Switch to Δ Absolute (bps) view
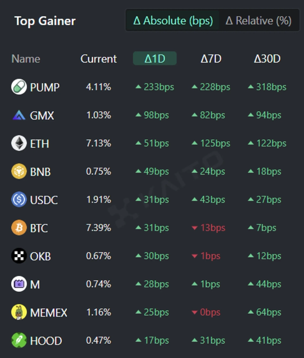The width and height of the screenshot is (304, 358). pos(173,21)
